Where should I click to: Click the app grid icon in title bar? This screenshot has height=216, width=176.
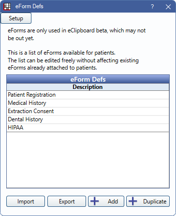point(7,6)
